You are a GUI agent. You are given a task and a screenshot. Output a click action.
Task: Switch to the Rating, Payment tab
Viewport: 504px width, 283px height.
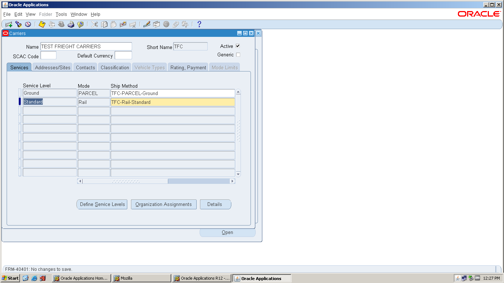coord(188,67)
